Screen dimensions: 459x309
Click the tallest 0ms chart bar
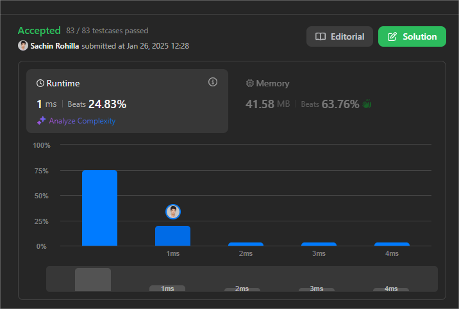pyautogui.click(x=99, y=208)
